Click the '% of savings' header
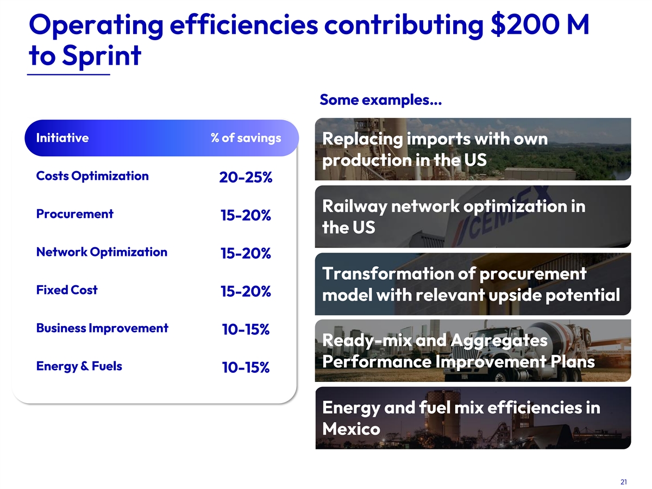Screen dimensions: 652x489 coord(246,138)
